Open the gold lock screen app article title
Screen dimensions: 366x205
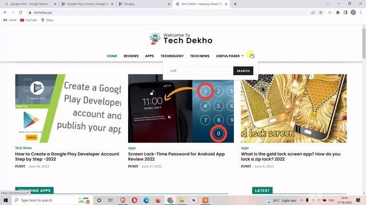(x=291, y=157)
